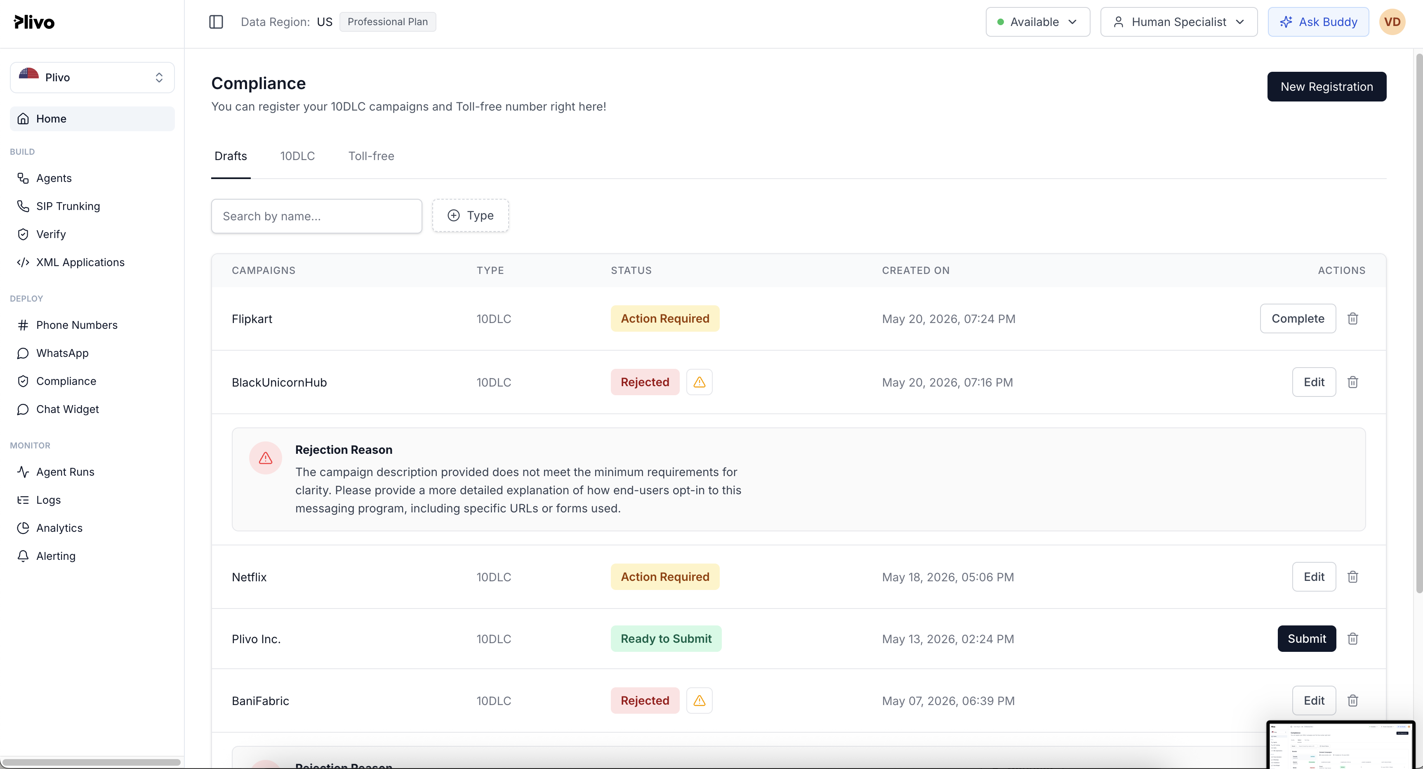The image size is (1423, 769).
Task: Open the preview thumbnail in corner
Action: tap(1341, 745)
